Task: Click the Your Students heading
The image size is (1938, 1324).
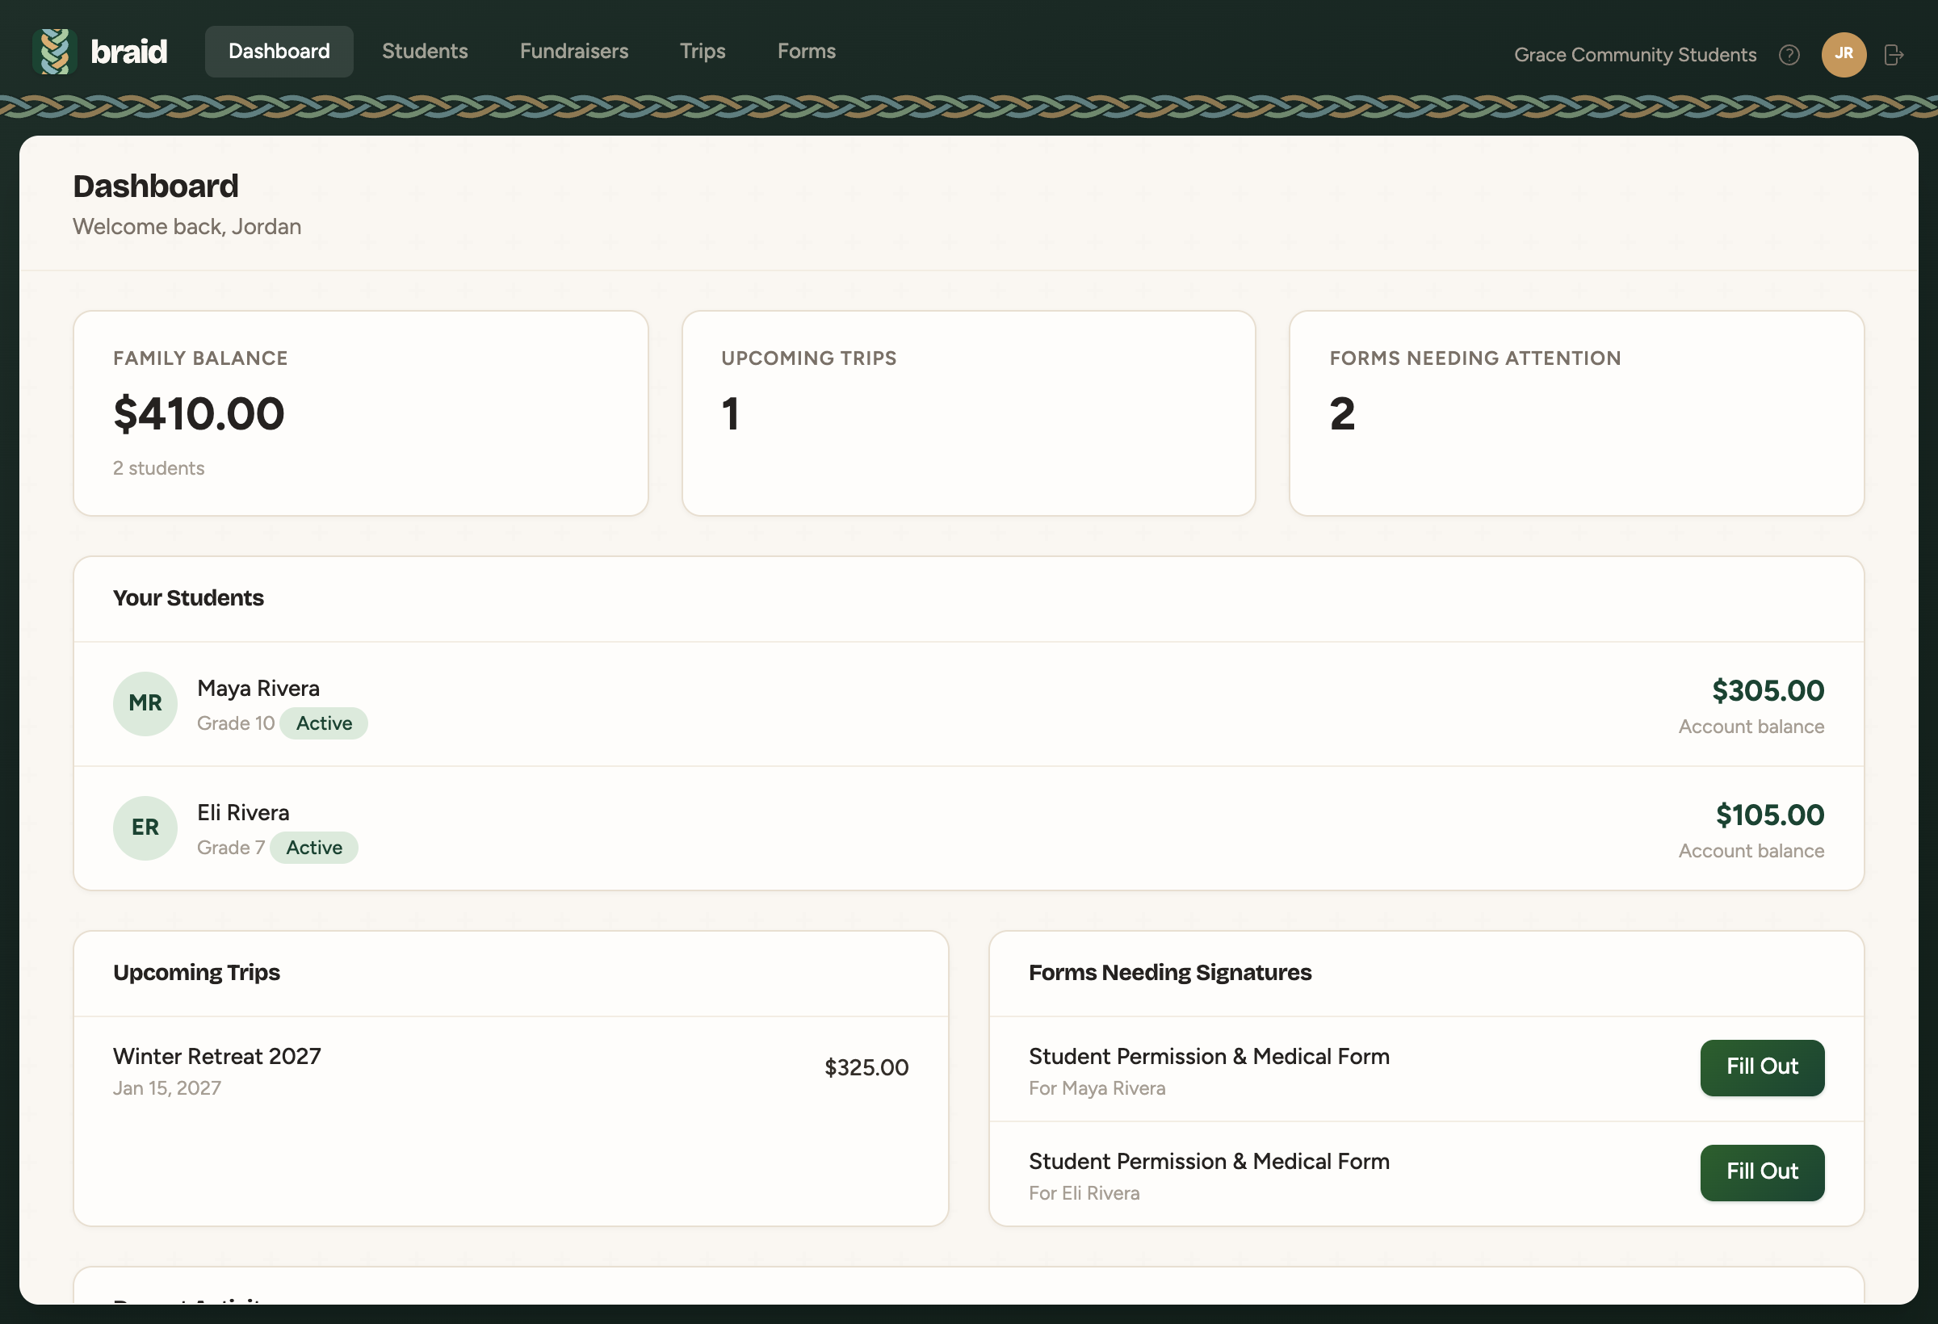Action: tap(188, 599)
